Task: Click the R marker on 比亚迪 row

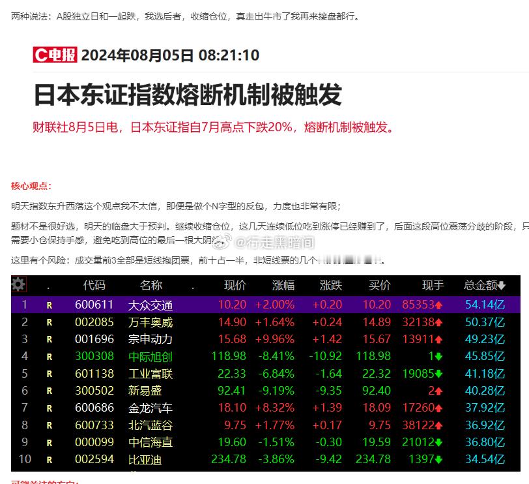Action: coord(50,460)
